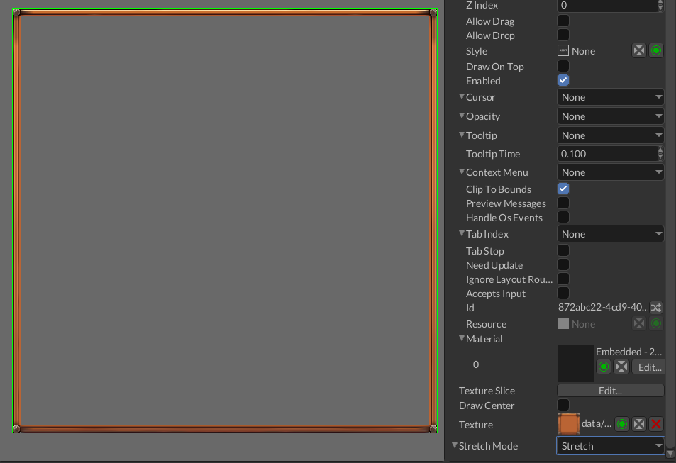Open the Tab Index dropdown
676x463 pixels.
(610, 234)
